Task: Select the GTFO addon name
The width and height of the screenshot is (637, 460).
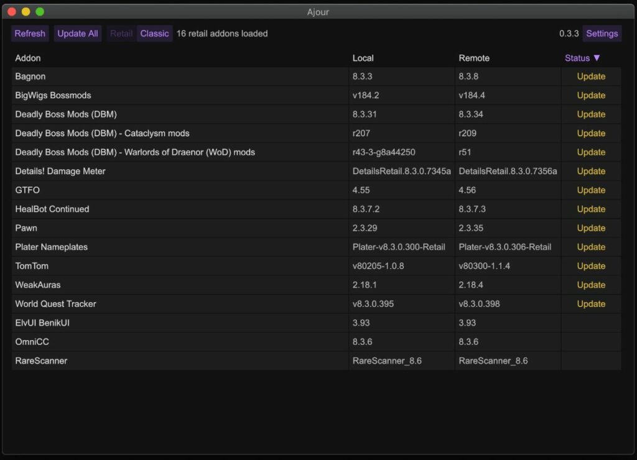Action: [x=27, y=190]
